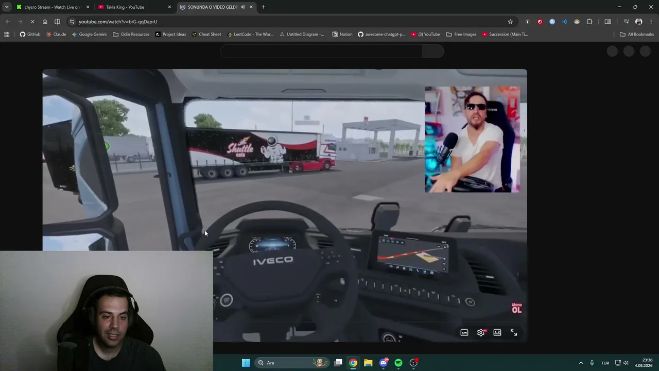659x371 pixels.
Task: Switch player to theater mode
Action: click(497, 333)
